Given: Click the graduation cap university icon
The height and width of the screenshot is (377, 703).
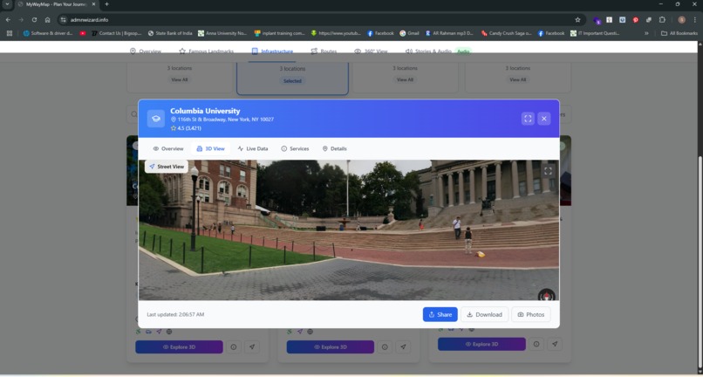Looking at the screenshot, I should coord(156,119).
